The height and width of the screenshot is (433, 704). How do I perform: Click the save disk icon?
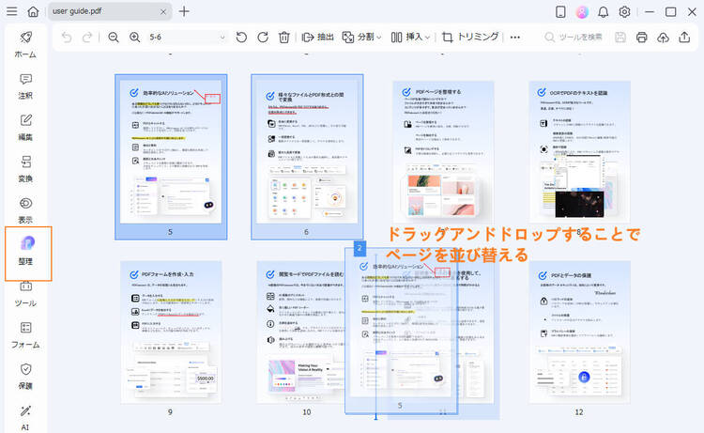pos(620,38)
